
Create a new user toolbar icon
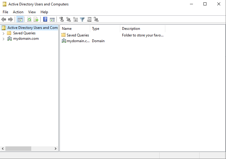click(62, 19)
